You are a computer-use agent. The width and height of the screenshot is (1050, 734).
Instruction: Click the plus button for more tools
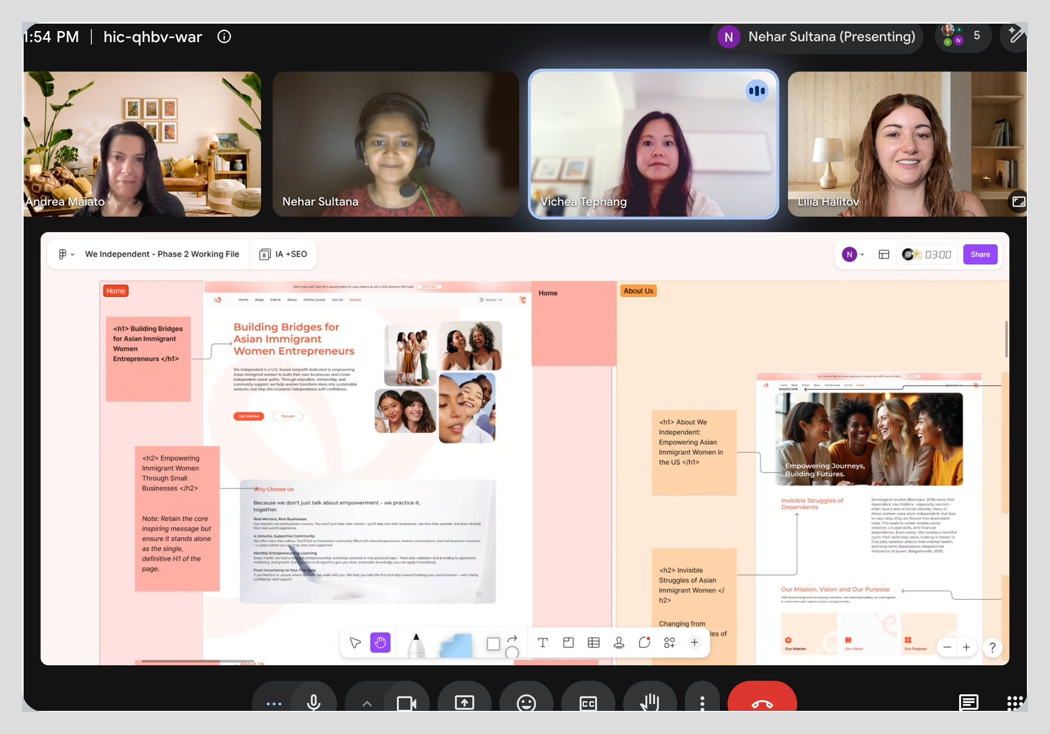695,643
